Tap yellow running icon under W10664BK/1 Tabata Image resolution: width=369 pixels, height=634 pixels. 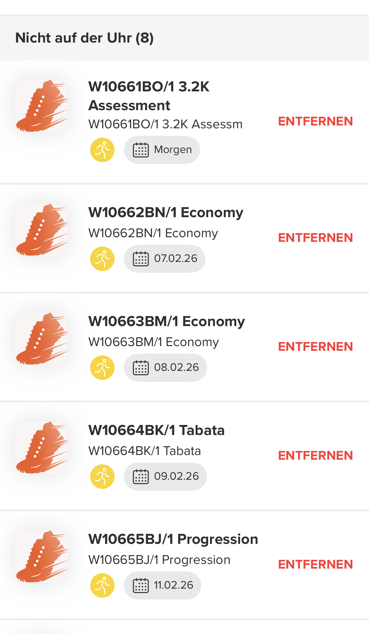point(102,477)
